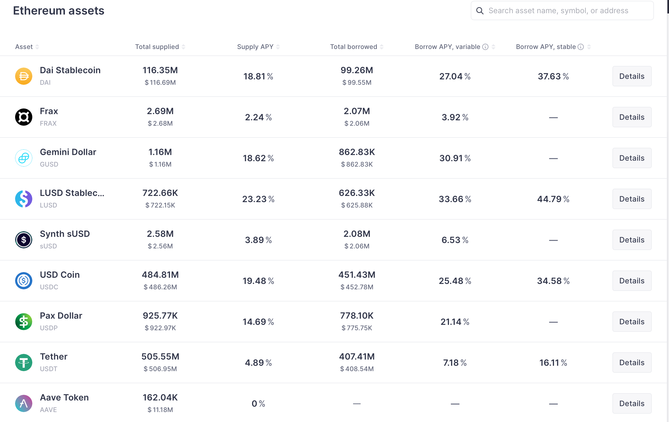This screenshot has height=422, width=669.
Task: Focus the asset search field
Action: coord(562,10)
